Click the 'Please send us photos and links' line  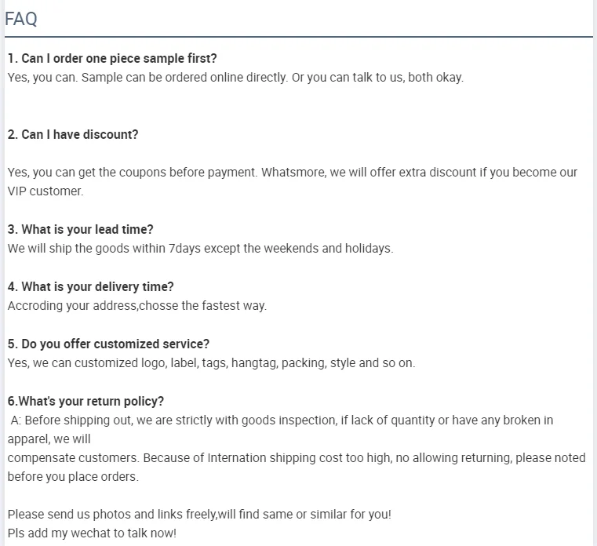click(x=199, y=515)
